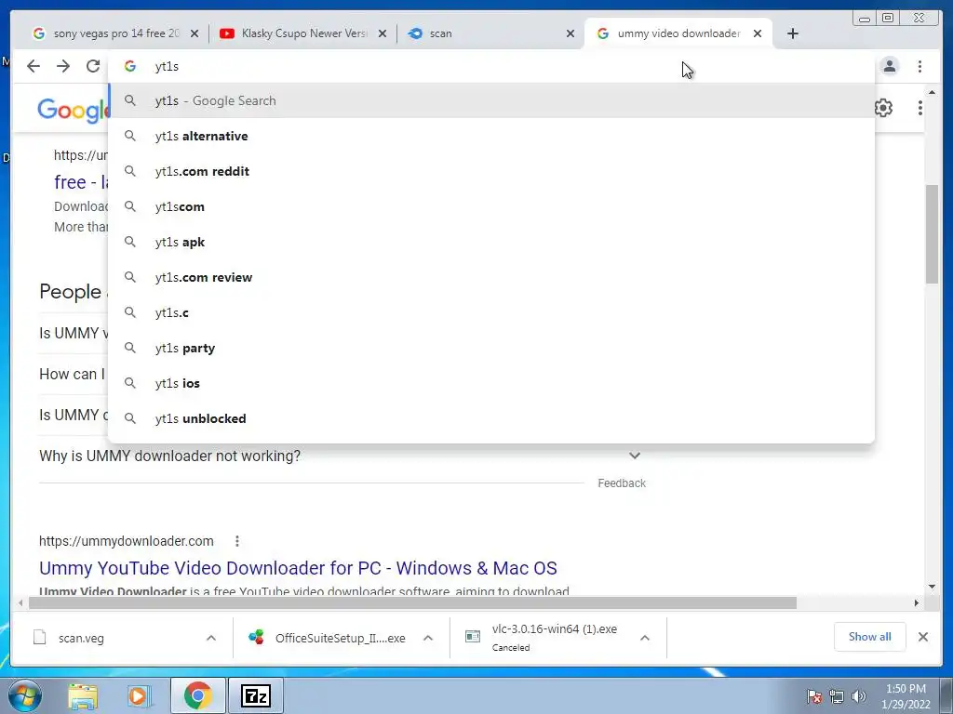Image resolution: width=953 pixels, height=714 pixels.
Task: Choose the yt1s unblocked suggestion
Action: pyautogui.click(x=491, y=418)
